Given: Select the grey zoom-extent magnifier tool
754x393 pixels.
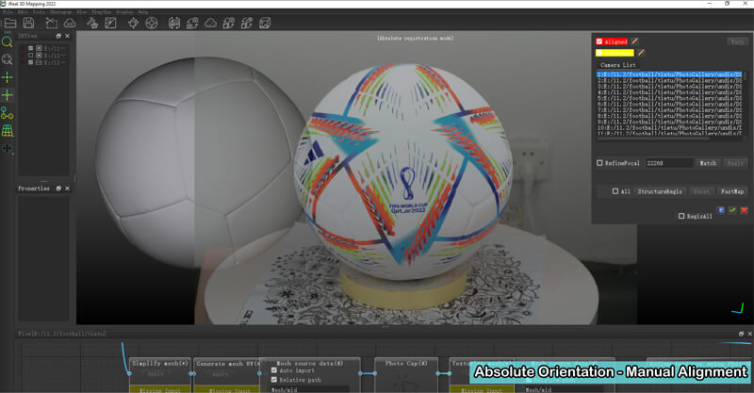Looking at the screenshot, I should click(7, 59).
